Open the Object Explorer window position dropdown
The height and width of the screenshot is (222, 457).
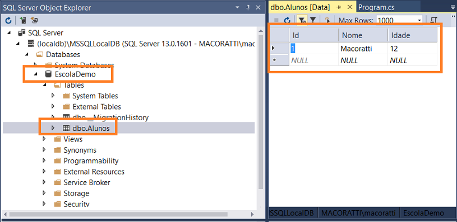point(238,8)
